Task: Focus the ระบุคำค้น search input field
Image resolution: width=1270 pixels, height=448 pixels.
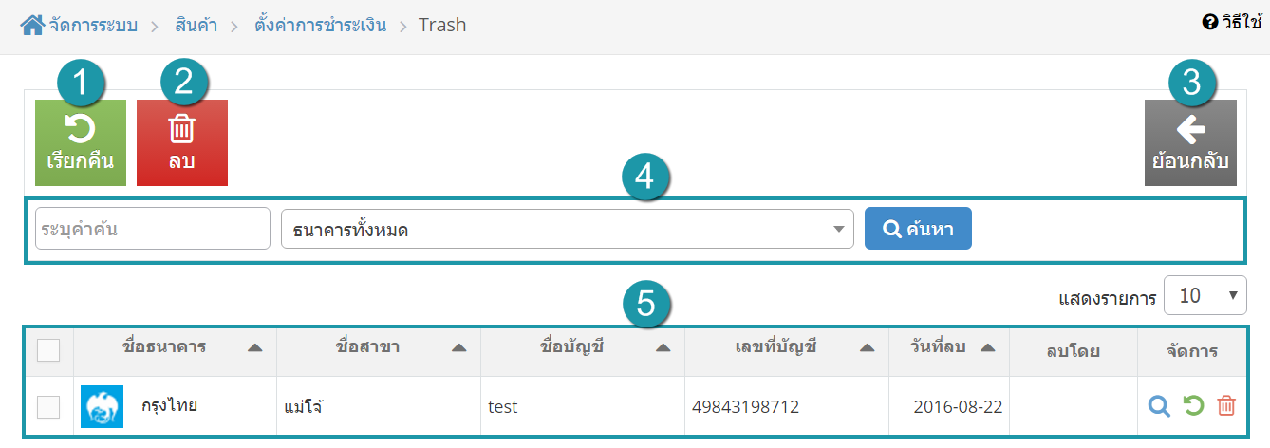Action: pos(153,229)
